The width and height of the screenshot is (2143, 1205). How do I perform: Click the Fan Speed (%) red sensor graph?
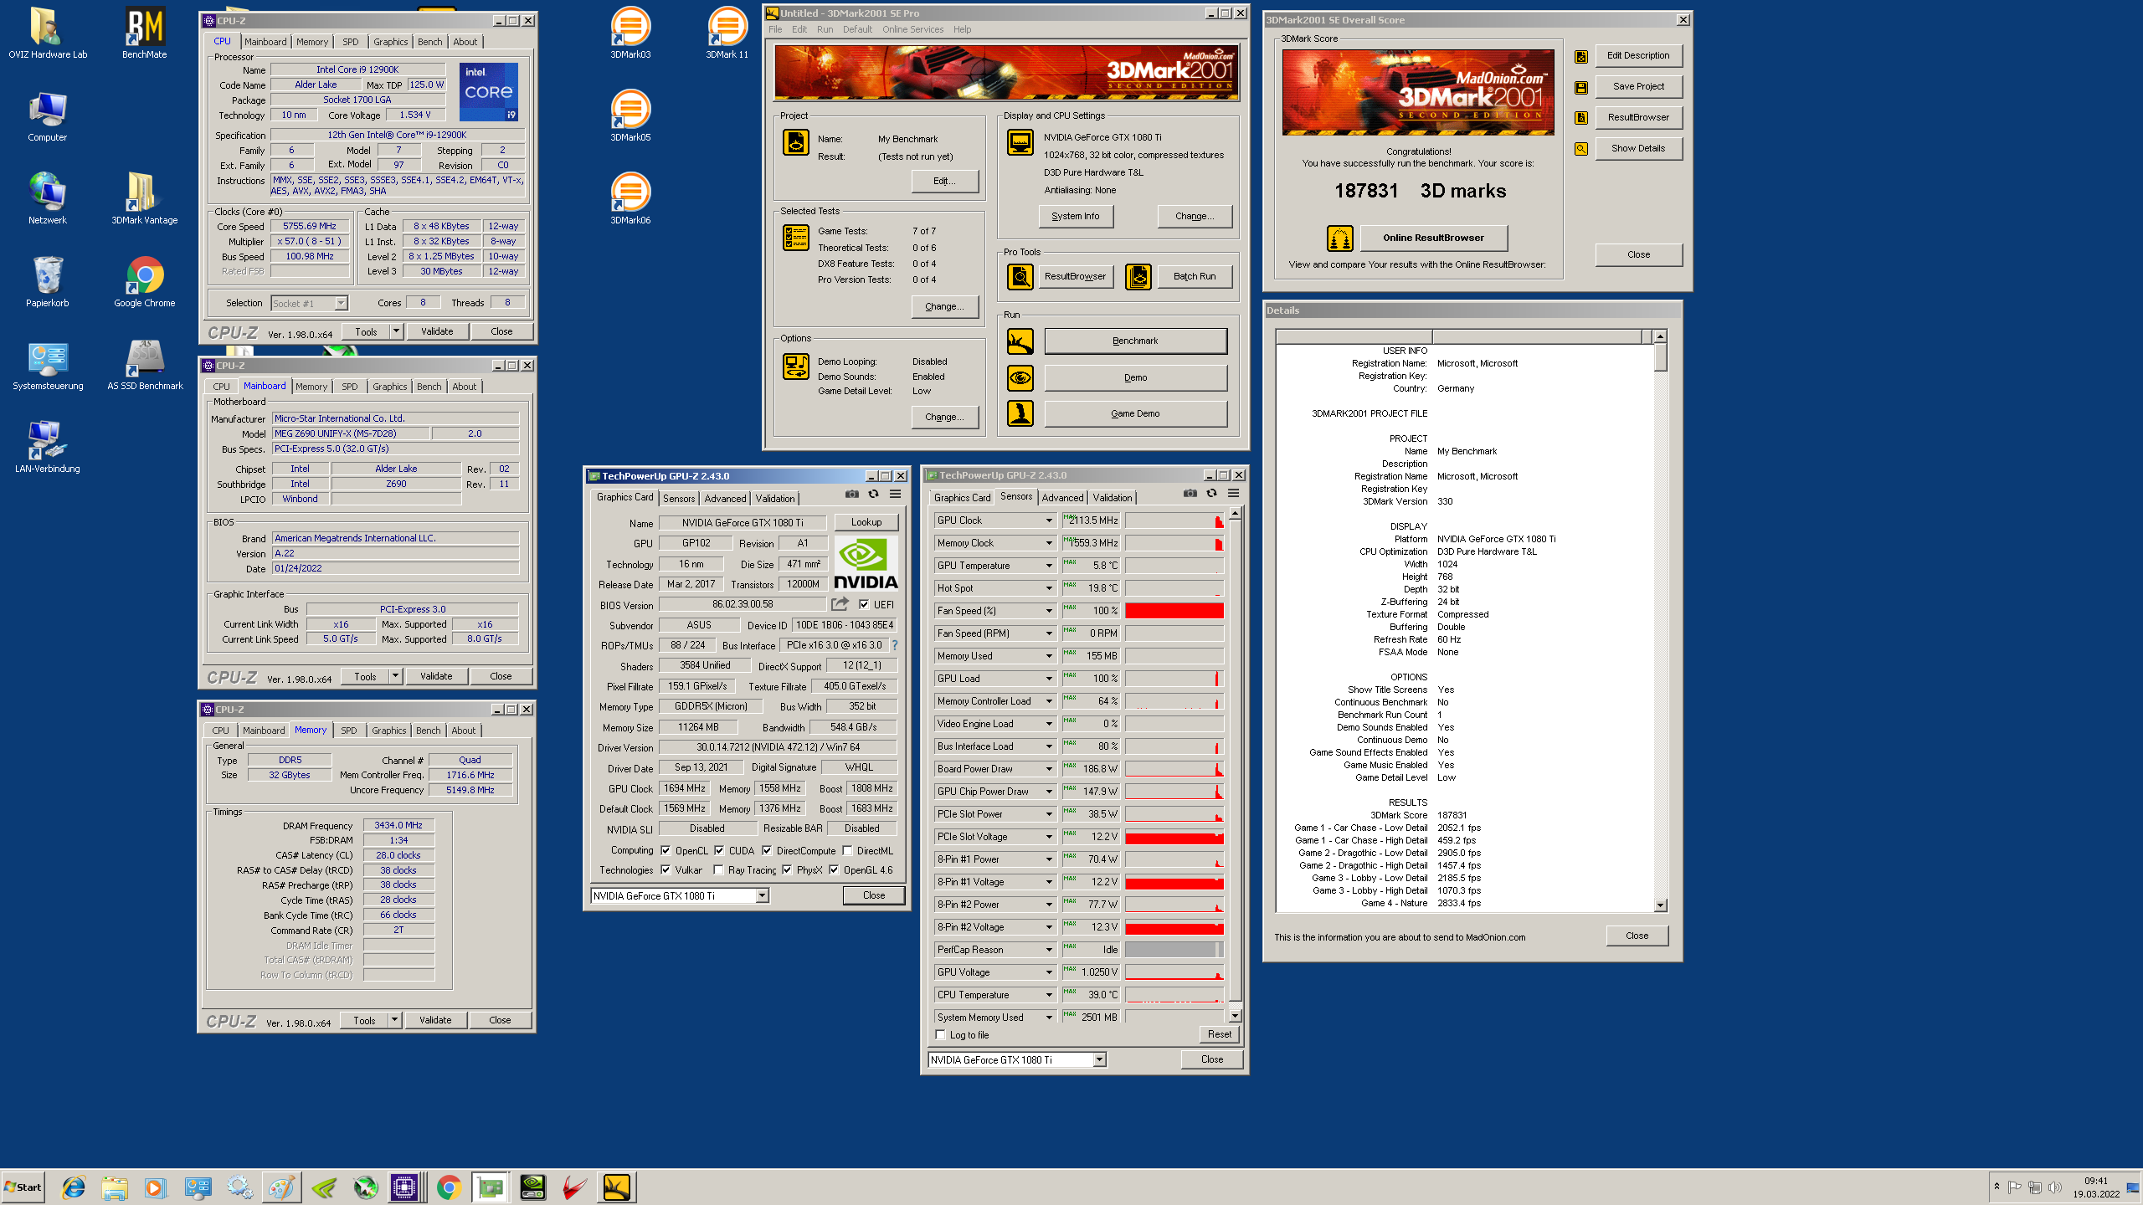(x=1174, y=611)
